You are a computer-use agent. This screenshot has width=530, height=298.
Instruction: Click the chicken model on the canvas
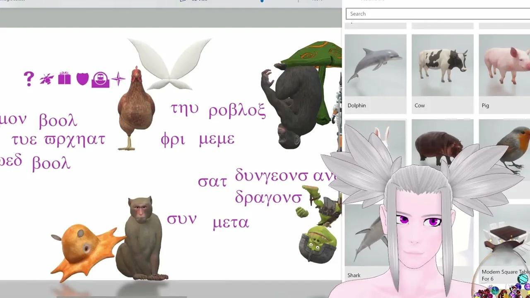(136, 108)
